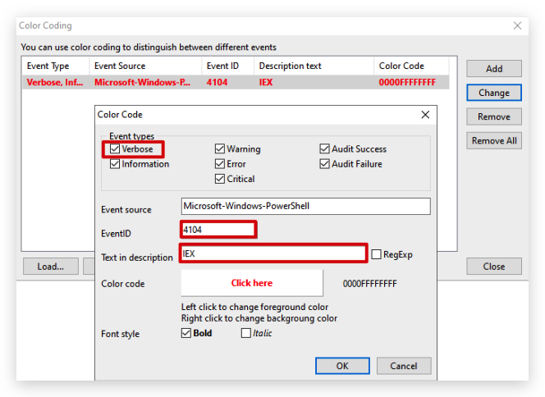Enable the RegExp checkbox
Screen dimensions: 545x397
click(x=376, y=254)
